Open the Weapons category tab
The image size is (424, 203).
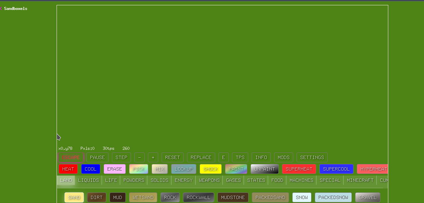tap(209, 180)
